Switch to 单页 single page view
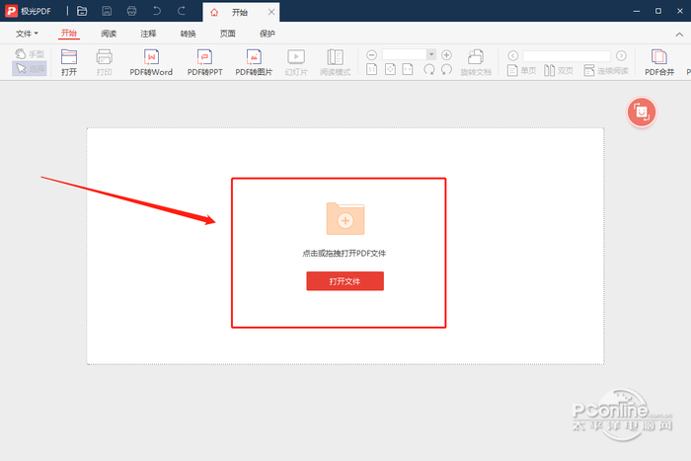This screenshot has height=461, width=691. [x=521, y=70]
